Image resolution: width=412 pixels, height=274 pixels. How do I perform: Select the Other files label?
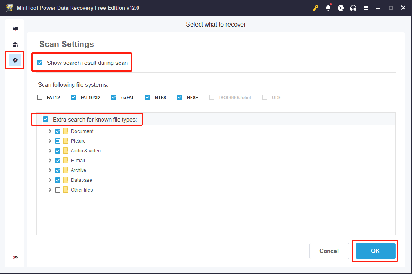tap(82, 190)
